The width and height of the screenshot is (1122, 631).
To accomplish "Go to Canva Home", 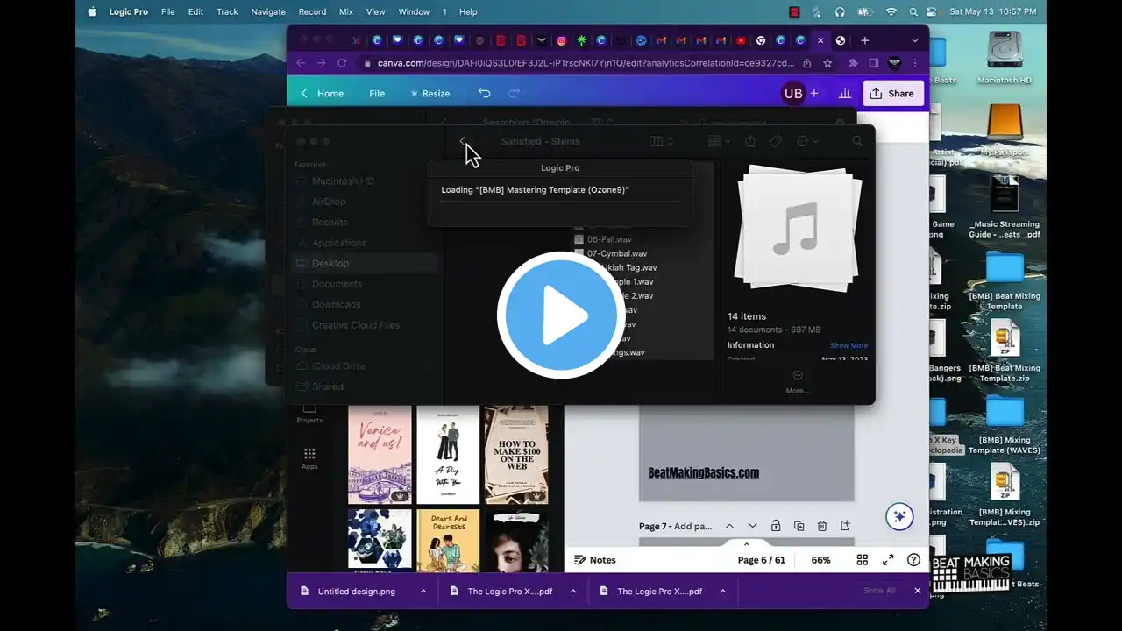I will (322, 94).
